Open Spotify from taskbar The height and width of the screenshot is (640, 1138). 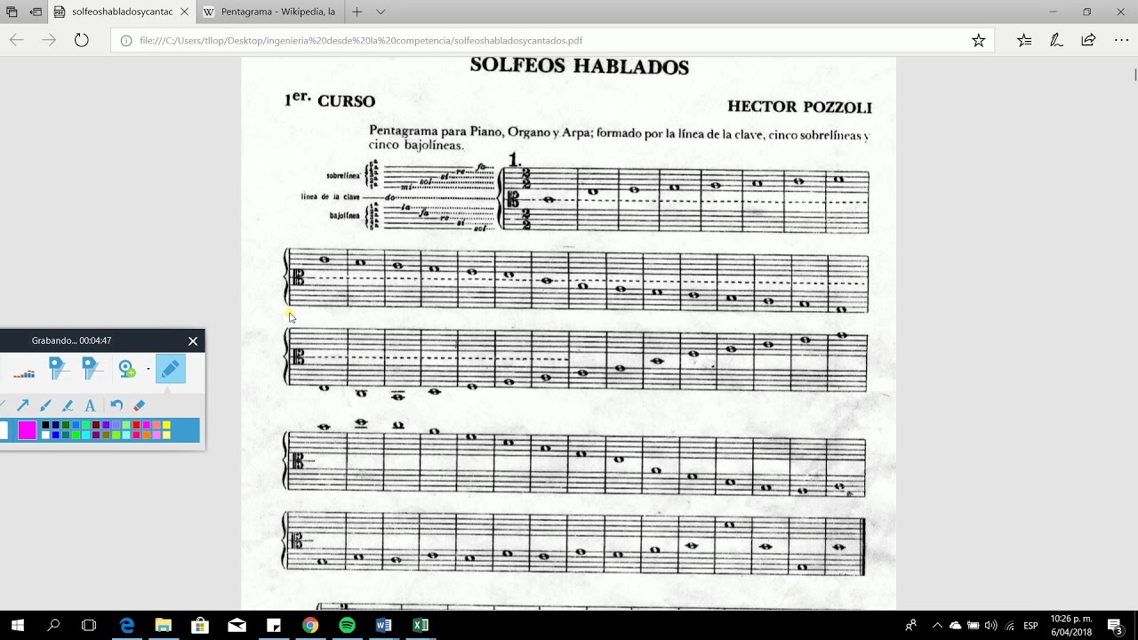coord(347,625)
